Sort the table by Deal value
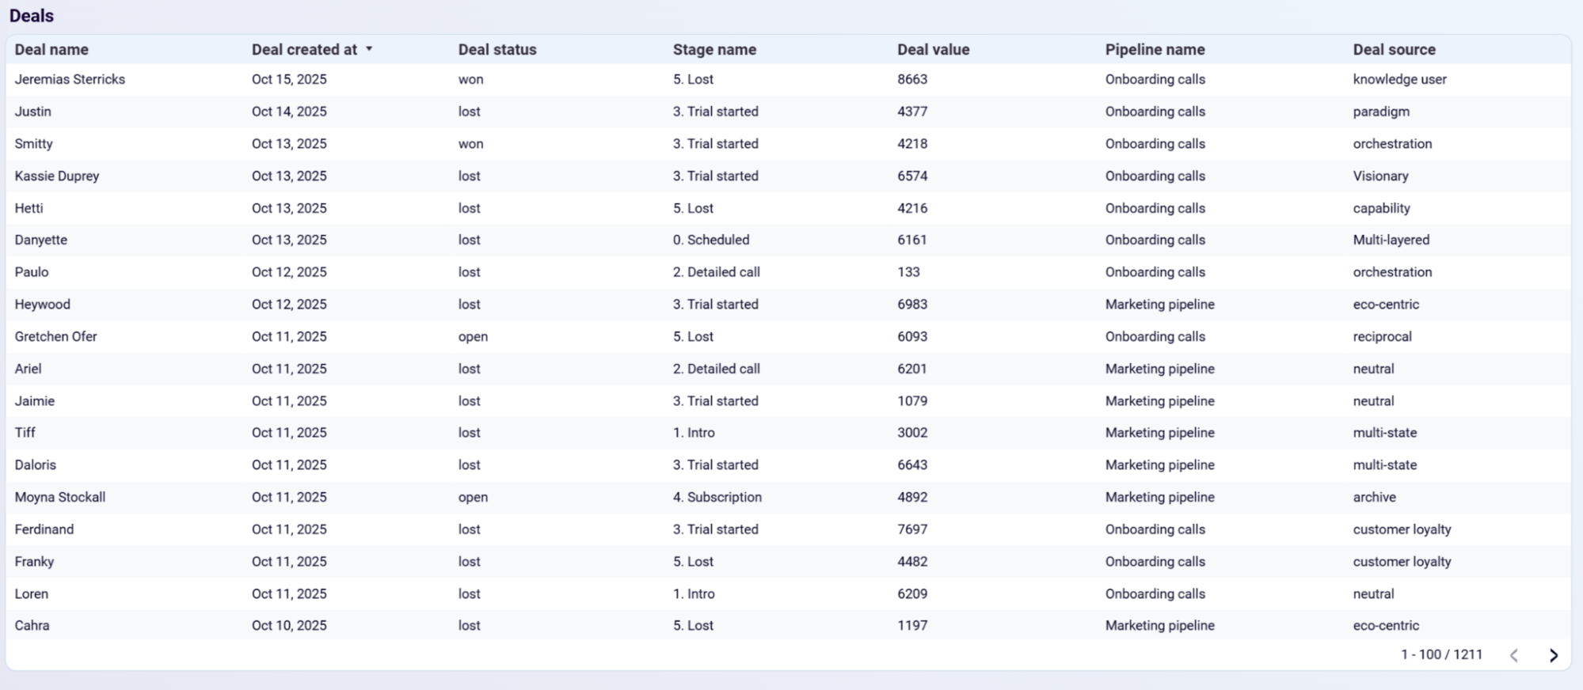The image size is (1583, 690). 932,49
